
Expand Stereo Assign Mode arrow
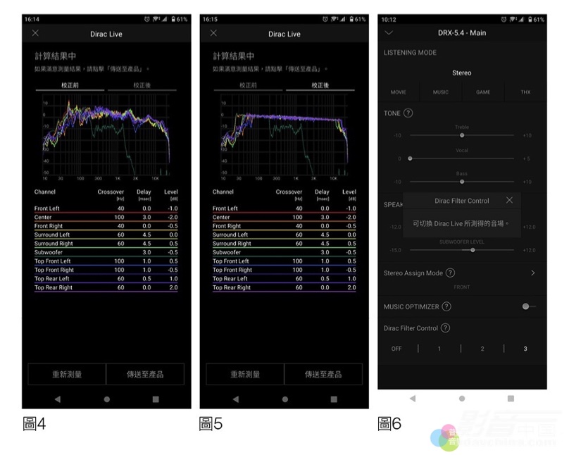[x=532, y=273]
